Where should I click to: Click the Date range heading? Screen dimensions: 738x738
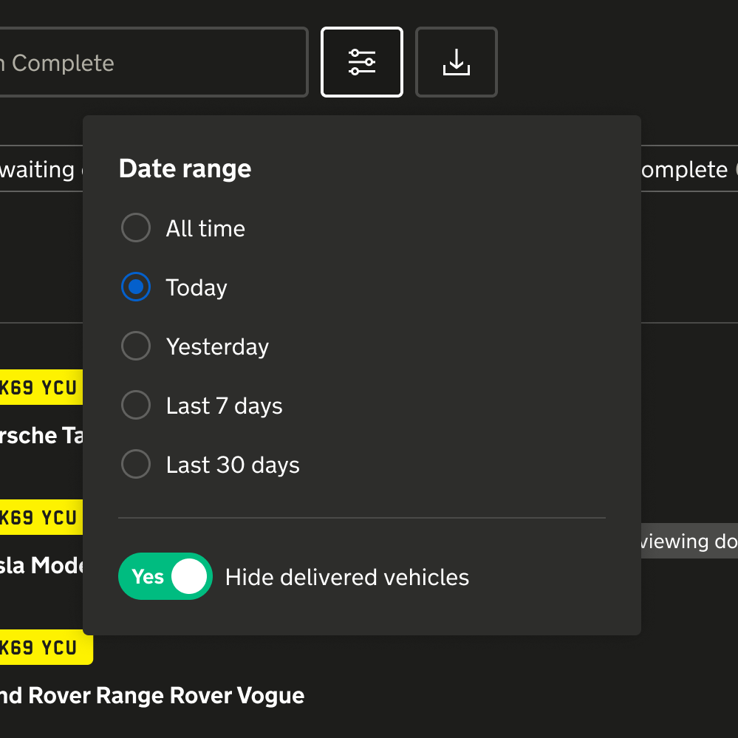coord(185,169)
